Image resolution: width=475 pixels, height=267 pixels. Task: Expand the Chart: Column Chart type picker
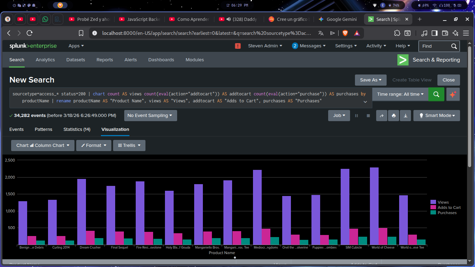pyautogui.click(x=43, y=146)
